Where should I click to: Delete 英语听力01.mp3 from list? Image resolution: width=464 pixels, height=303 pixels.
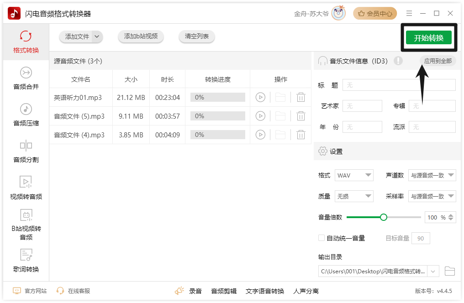pos(301,97)
